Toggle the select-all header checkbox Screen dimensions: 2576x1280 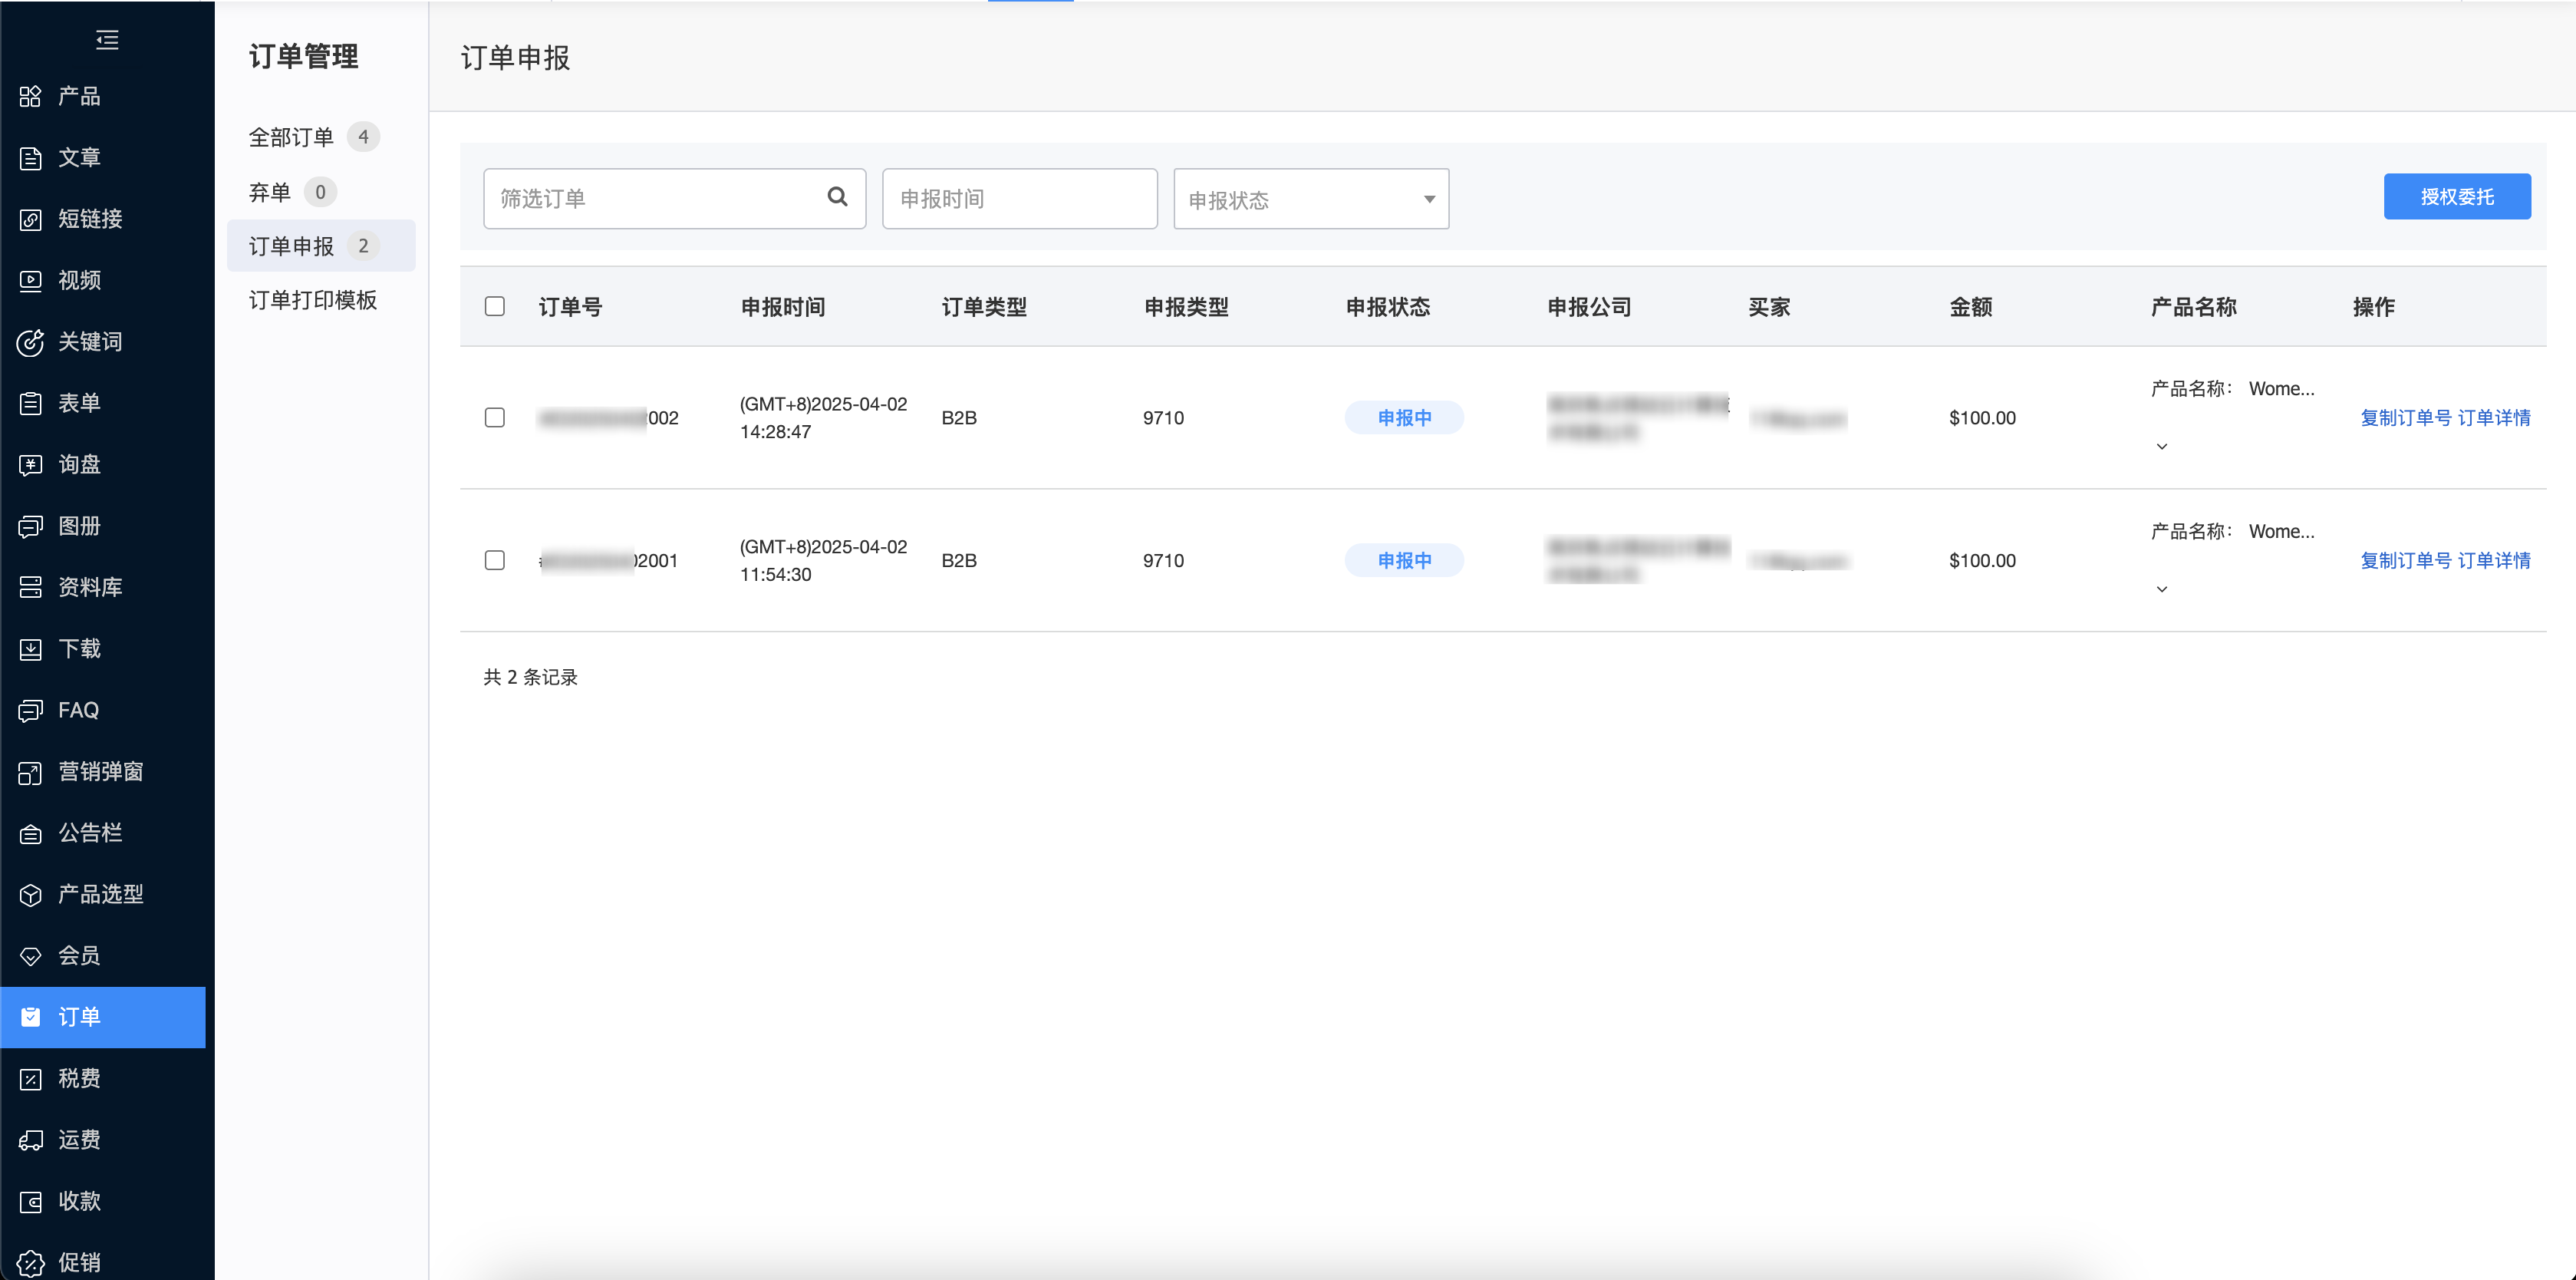point(494,306)
